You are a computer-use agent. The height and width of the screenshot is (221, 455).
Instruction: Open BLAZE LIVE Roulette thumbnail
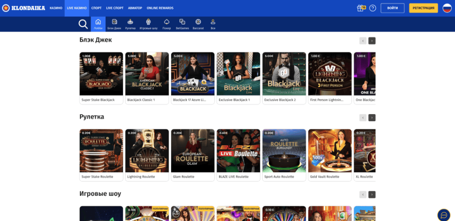click(x=239, y=150)
